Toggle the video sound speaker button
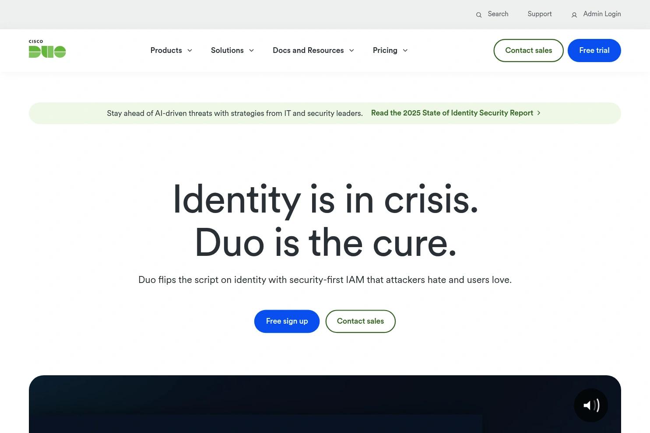This screenshot has height=433, width=650. pos(591,405)
